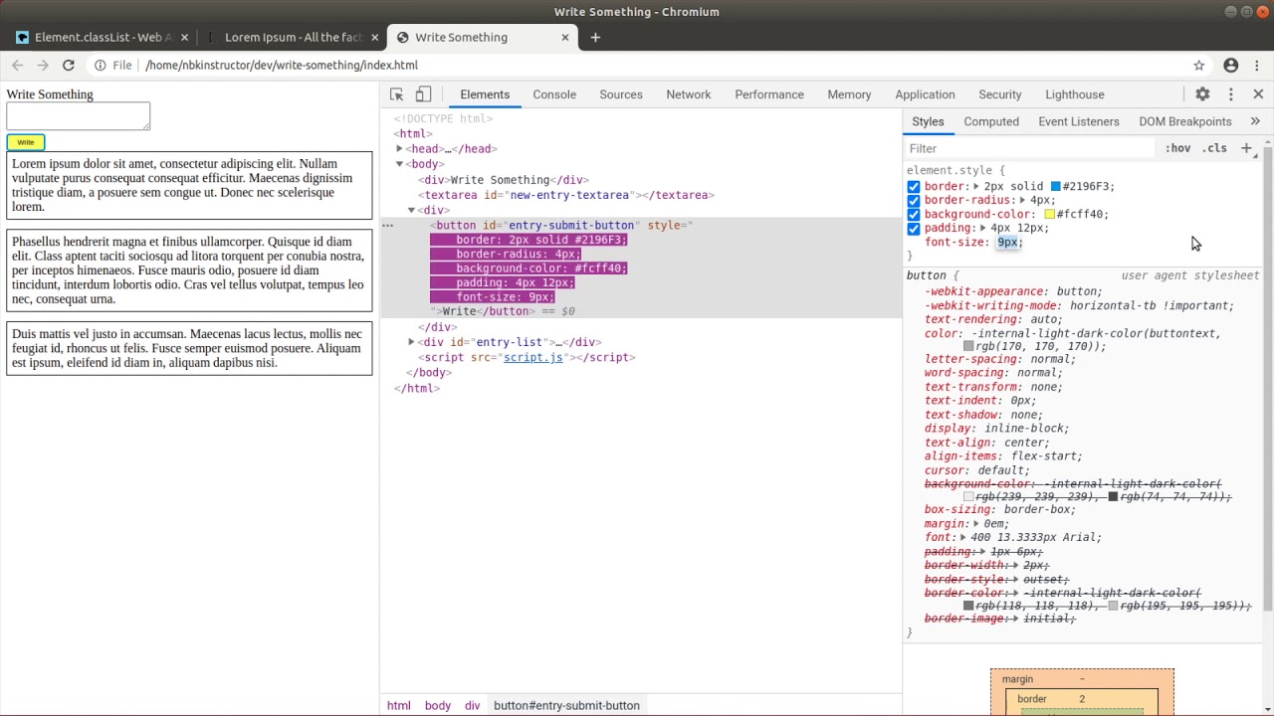Image resolution: width=1274 pixels, height=716 pixels.
Task: Toggle the device toolbar icon
Action: [423, 94]
